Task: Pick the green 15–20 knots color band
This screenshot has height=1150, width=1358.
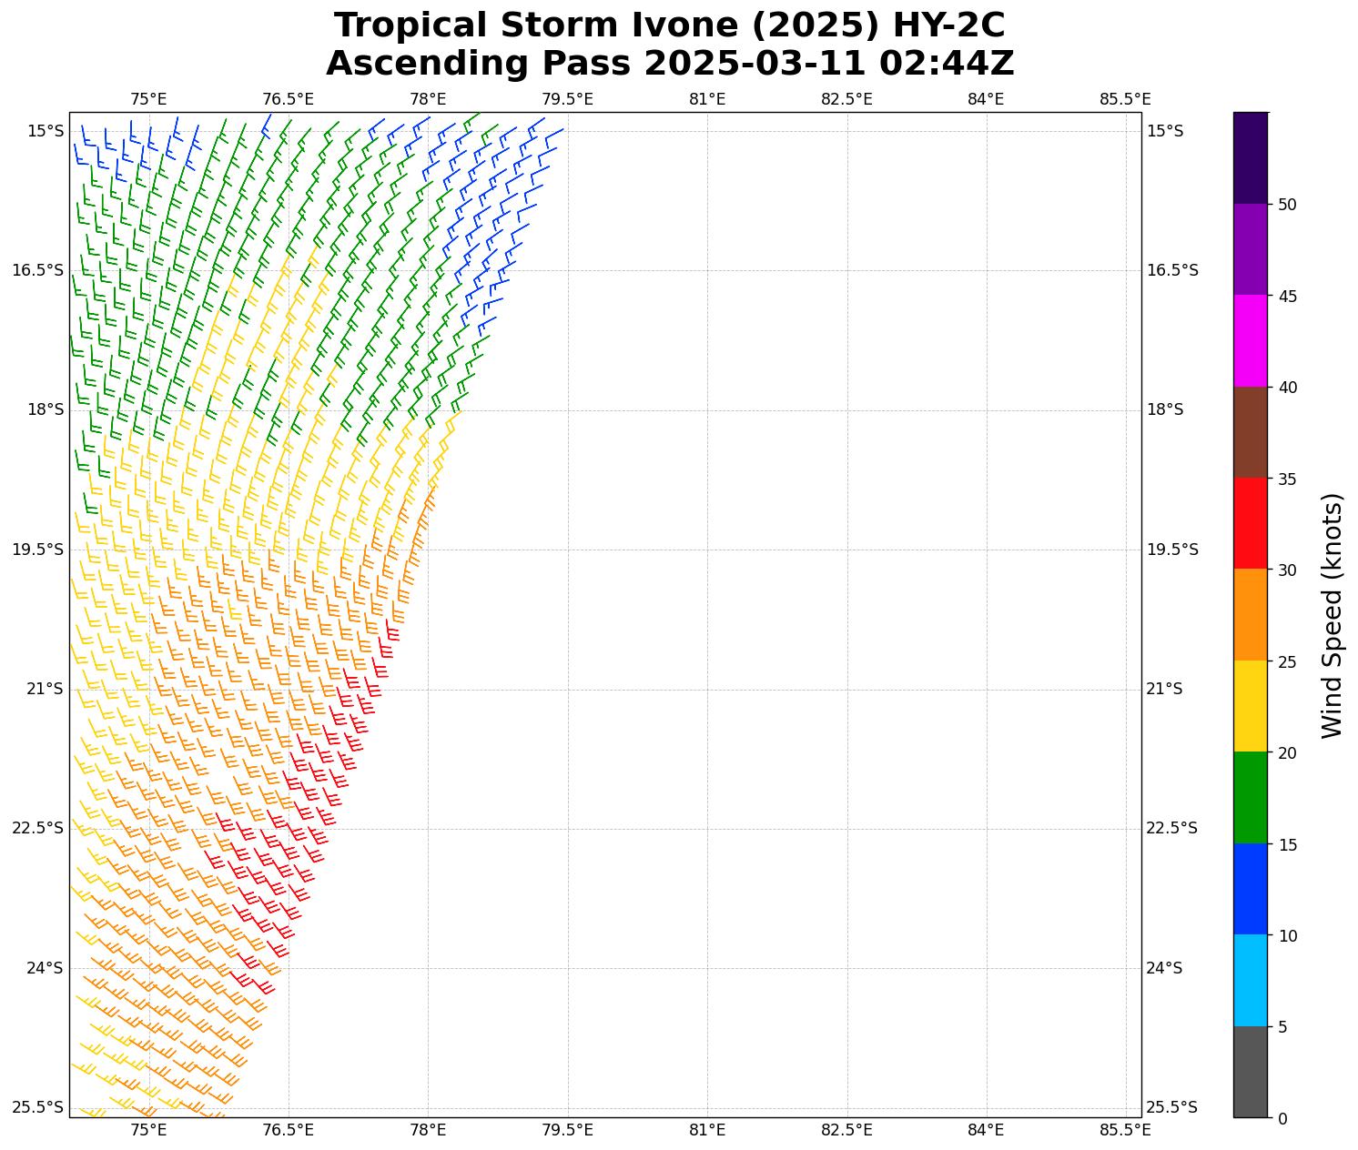Action: [x=1250, y=797]
